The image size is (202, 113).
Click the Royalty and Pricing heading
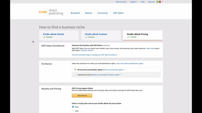(51, 89)
